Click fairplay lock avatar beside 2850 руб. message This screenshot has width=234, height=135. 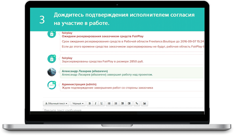pyautogui.click(x=52, y=59)
